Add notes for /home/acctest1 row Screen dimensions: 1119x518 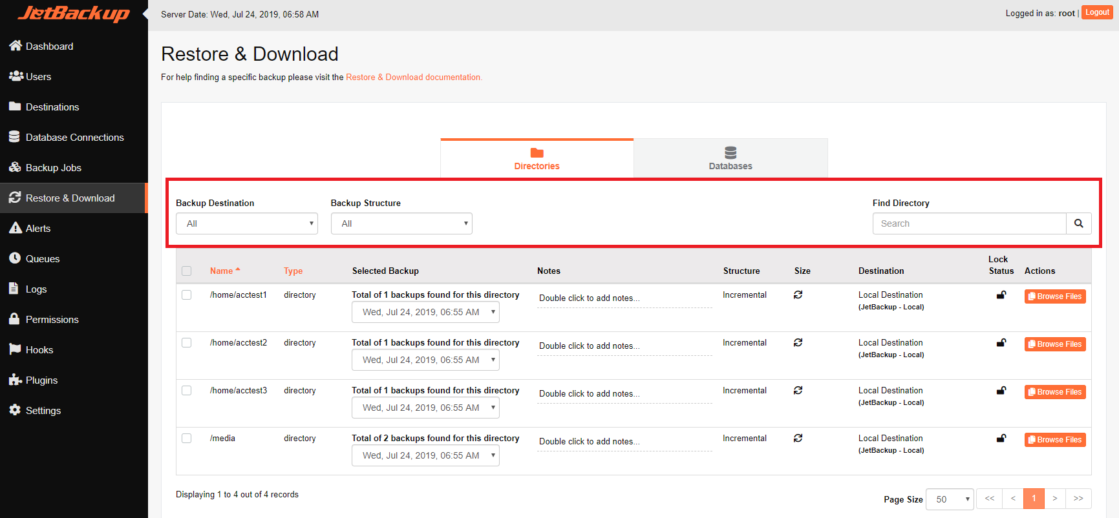pyautogui.click(x=624, y=298)
